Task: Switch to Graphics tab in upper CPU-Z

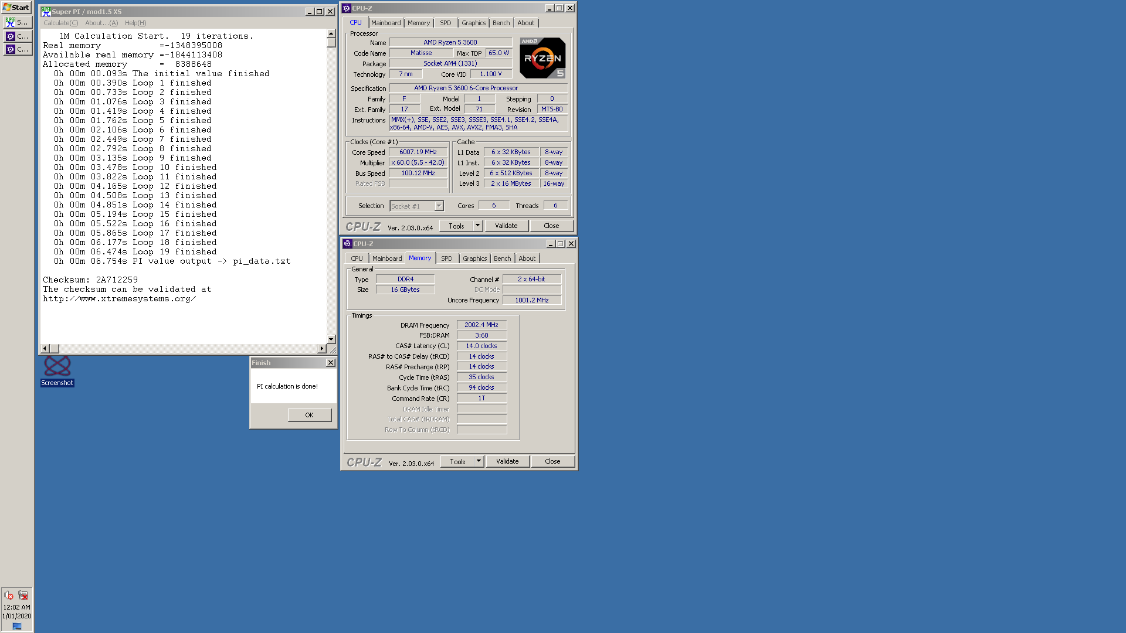Action: click(474, 23)
